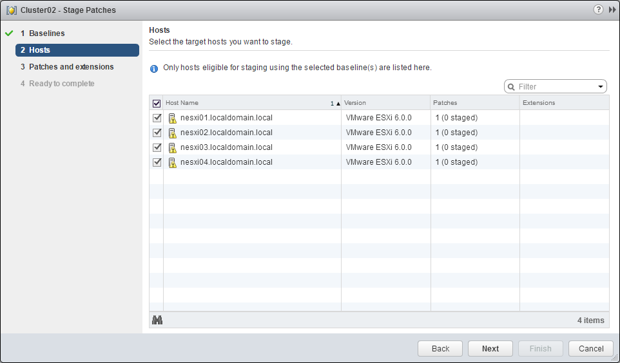
Task: Open the Patches and extensions step
Action: pos(71,67)
